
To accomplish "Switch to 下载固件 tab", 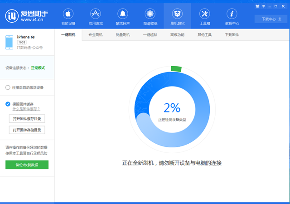I will [x=232, y=35].
